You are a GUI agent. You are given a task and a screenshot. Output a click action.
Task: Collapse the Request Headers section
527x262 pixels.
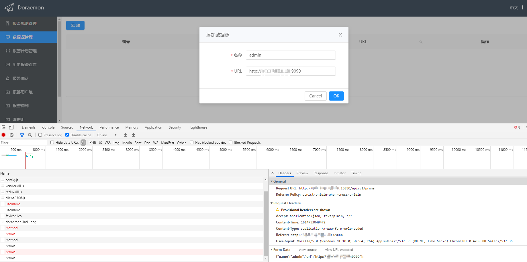272,203
